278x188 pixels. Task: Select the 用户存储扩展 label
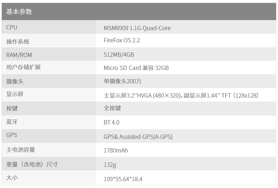[24, 67]
